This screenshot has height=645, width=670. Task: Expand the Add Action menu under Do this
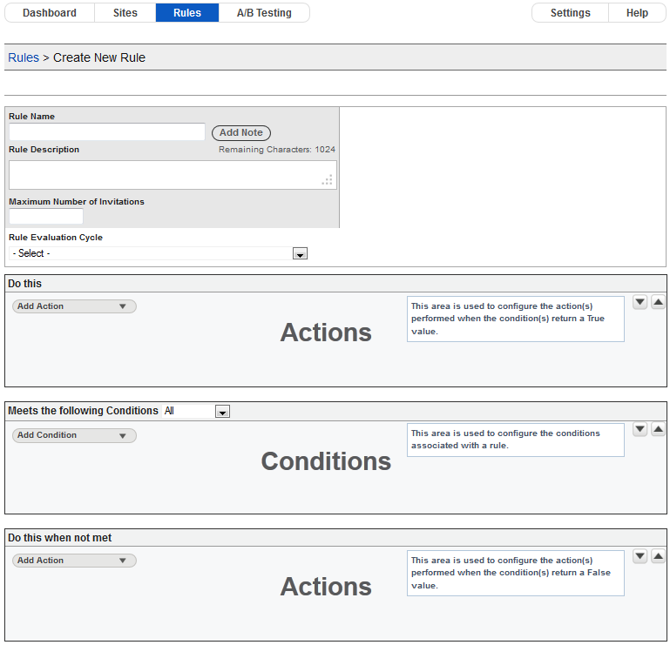click(x=74, y=306)
